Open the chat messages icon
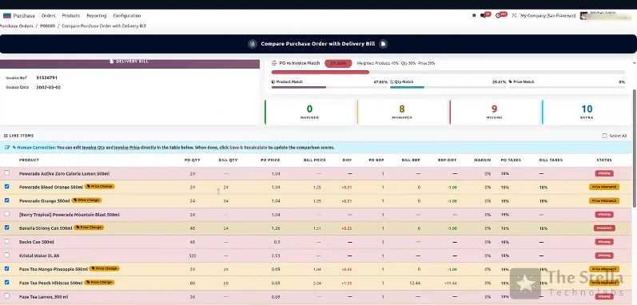This screenshot has height=305, width=637. point(483,15)
